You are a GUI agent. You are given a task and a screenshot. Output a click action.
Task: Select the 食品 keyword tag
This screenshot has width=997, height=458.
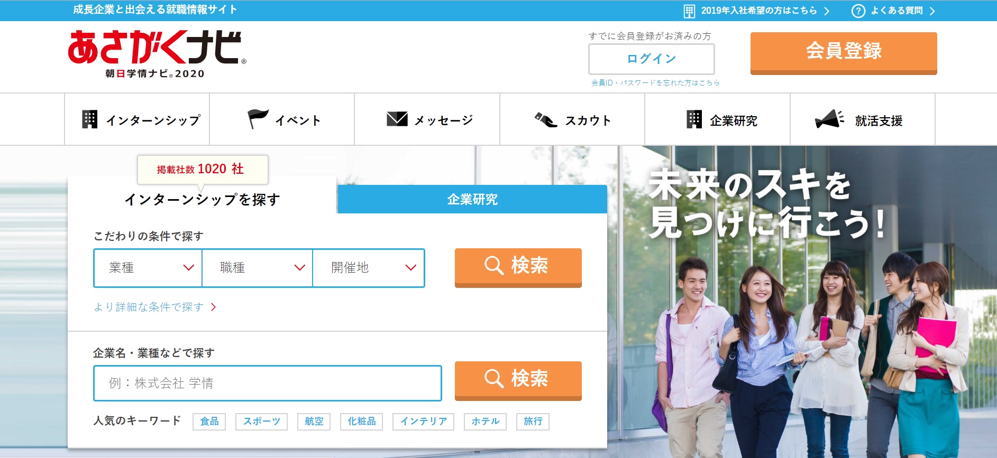pyautogui.click(x=209, y=422)
